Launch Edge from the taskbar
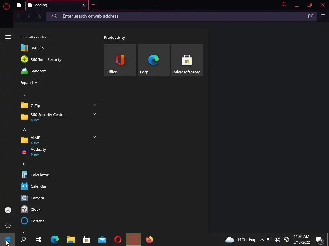The image size is (329, 246). [x=55, y=240]
